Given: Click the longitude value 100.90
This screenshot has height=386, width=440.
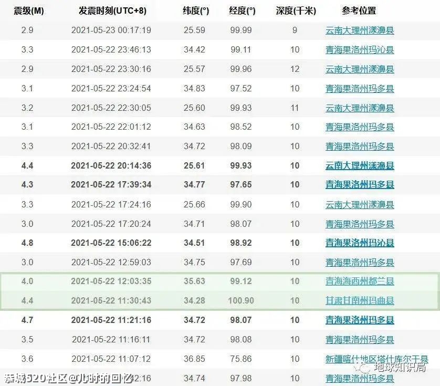Looking at the screenshot, I should (241, 300).
